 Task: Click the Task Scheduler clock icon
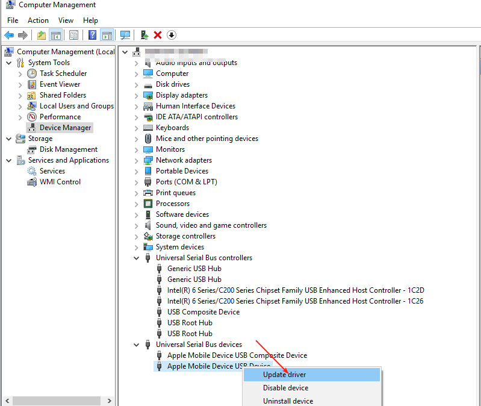click(x=32, y=73)
